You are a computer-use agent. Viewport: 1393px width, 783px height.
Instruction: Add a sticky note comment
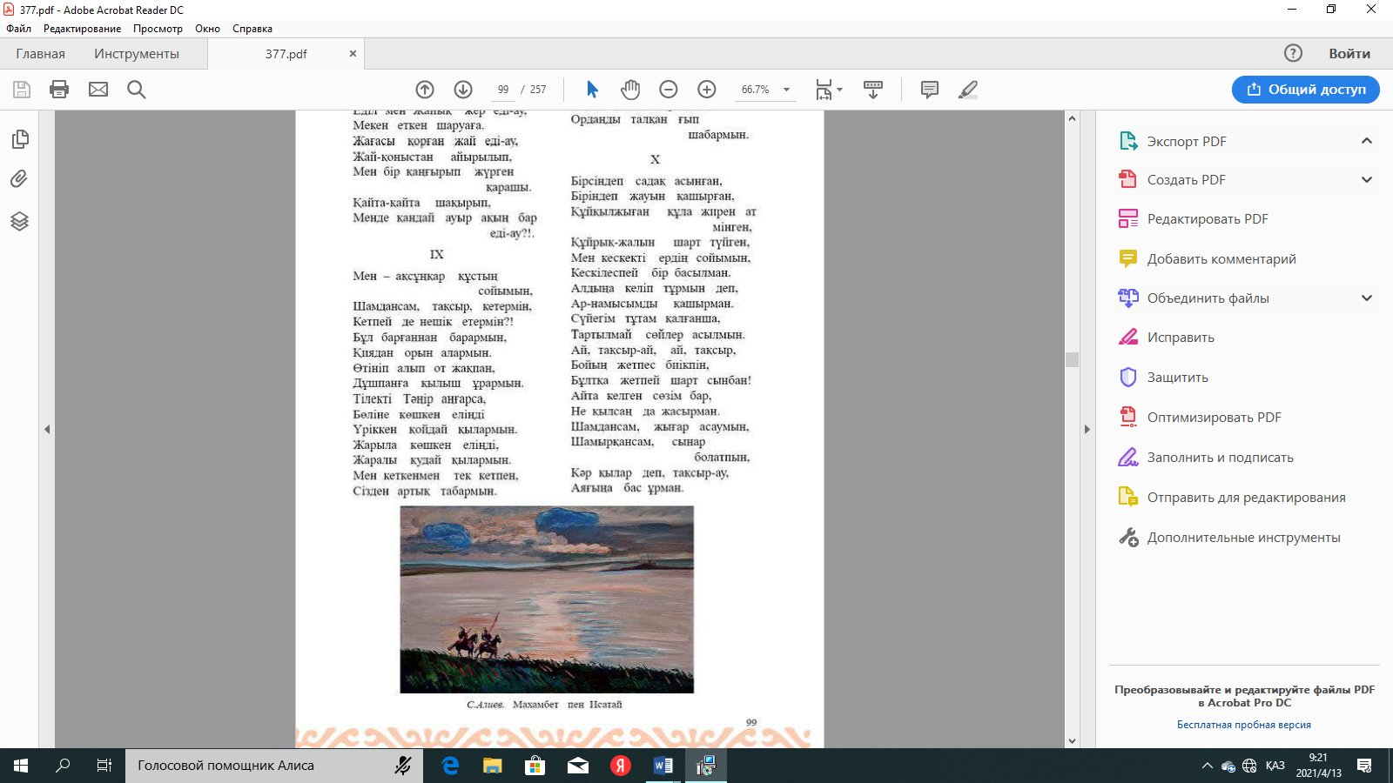tap(930, 90)
